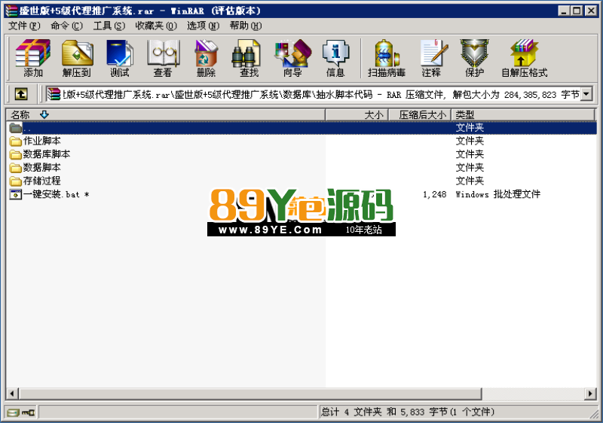
Task: Select the 一键安装.bat file
Action: coord(51,194)
